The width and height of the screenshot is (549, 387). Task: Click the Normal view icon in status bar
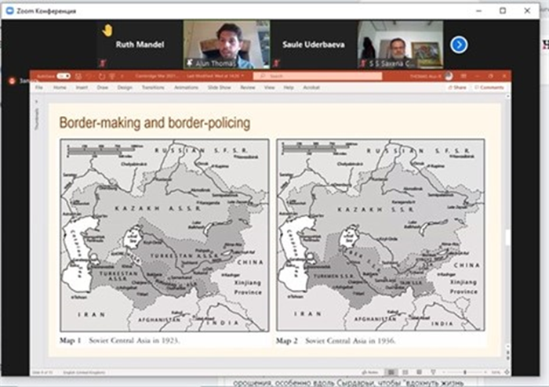(390, 371)
